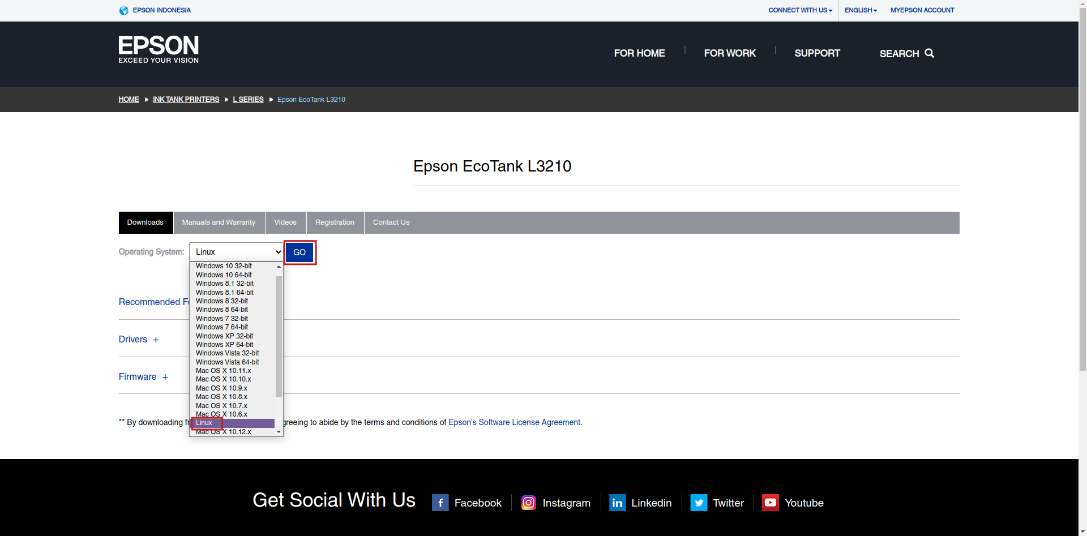The height and width of the screenshot is (536, 1087).
Task: Open Epson's Facebook page icon
Action: pos(440,503)
